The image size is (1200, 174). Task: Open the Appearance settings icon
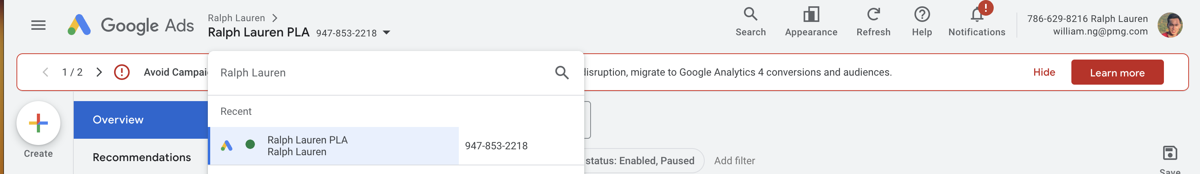(811, 22)
